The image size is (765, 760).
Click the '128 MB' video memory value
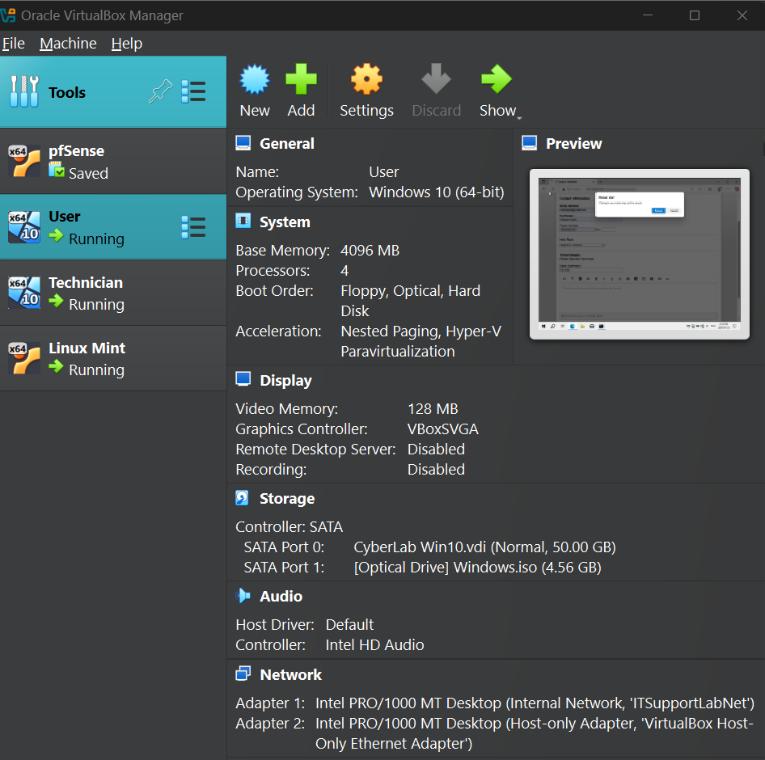[x=433, y=409]
